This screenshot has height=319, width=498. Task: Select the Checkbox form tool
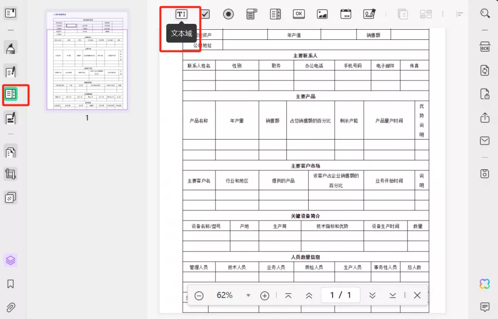pos(205,14)
